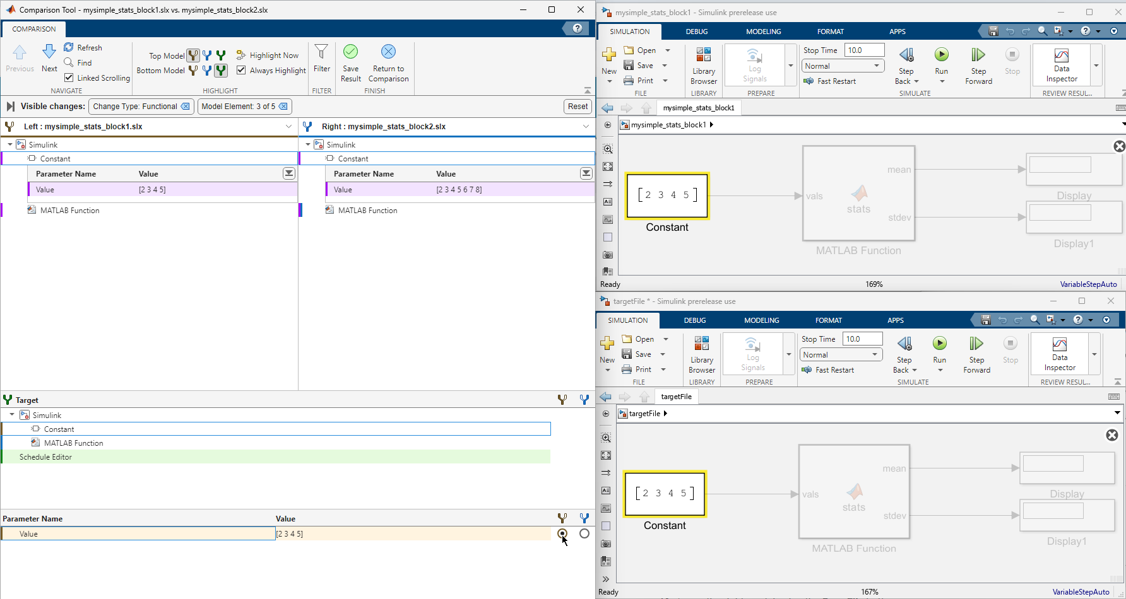Open the MODELING tab in mysimple_stats_block1 window
The height and width of the screenshot is (599, 1126).
click(x=764, y=32)
